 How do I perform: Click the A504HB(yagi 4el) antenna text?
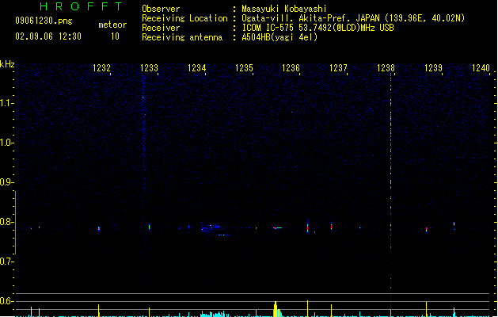279,37
